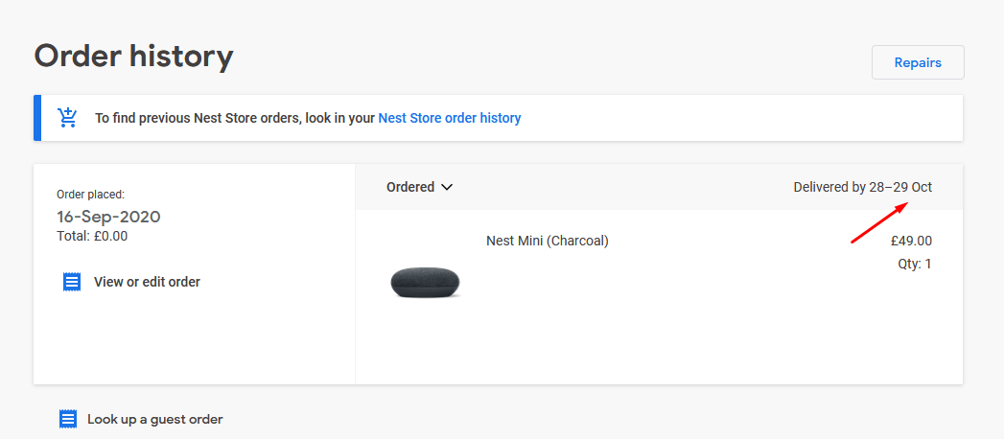Open View or edit order
This screenshot has width=1004, height=439.
[147, 282]
